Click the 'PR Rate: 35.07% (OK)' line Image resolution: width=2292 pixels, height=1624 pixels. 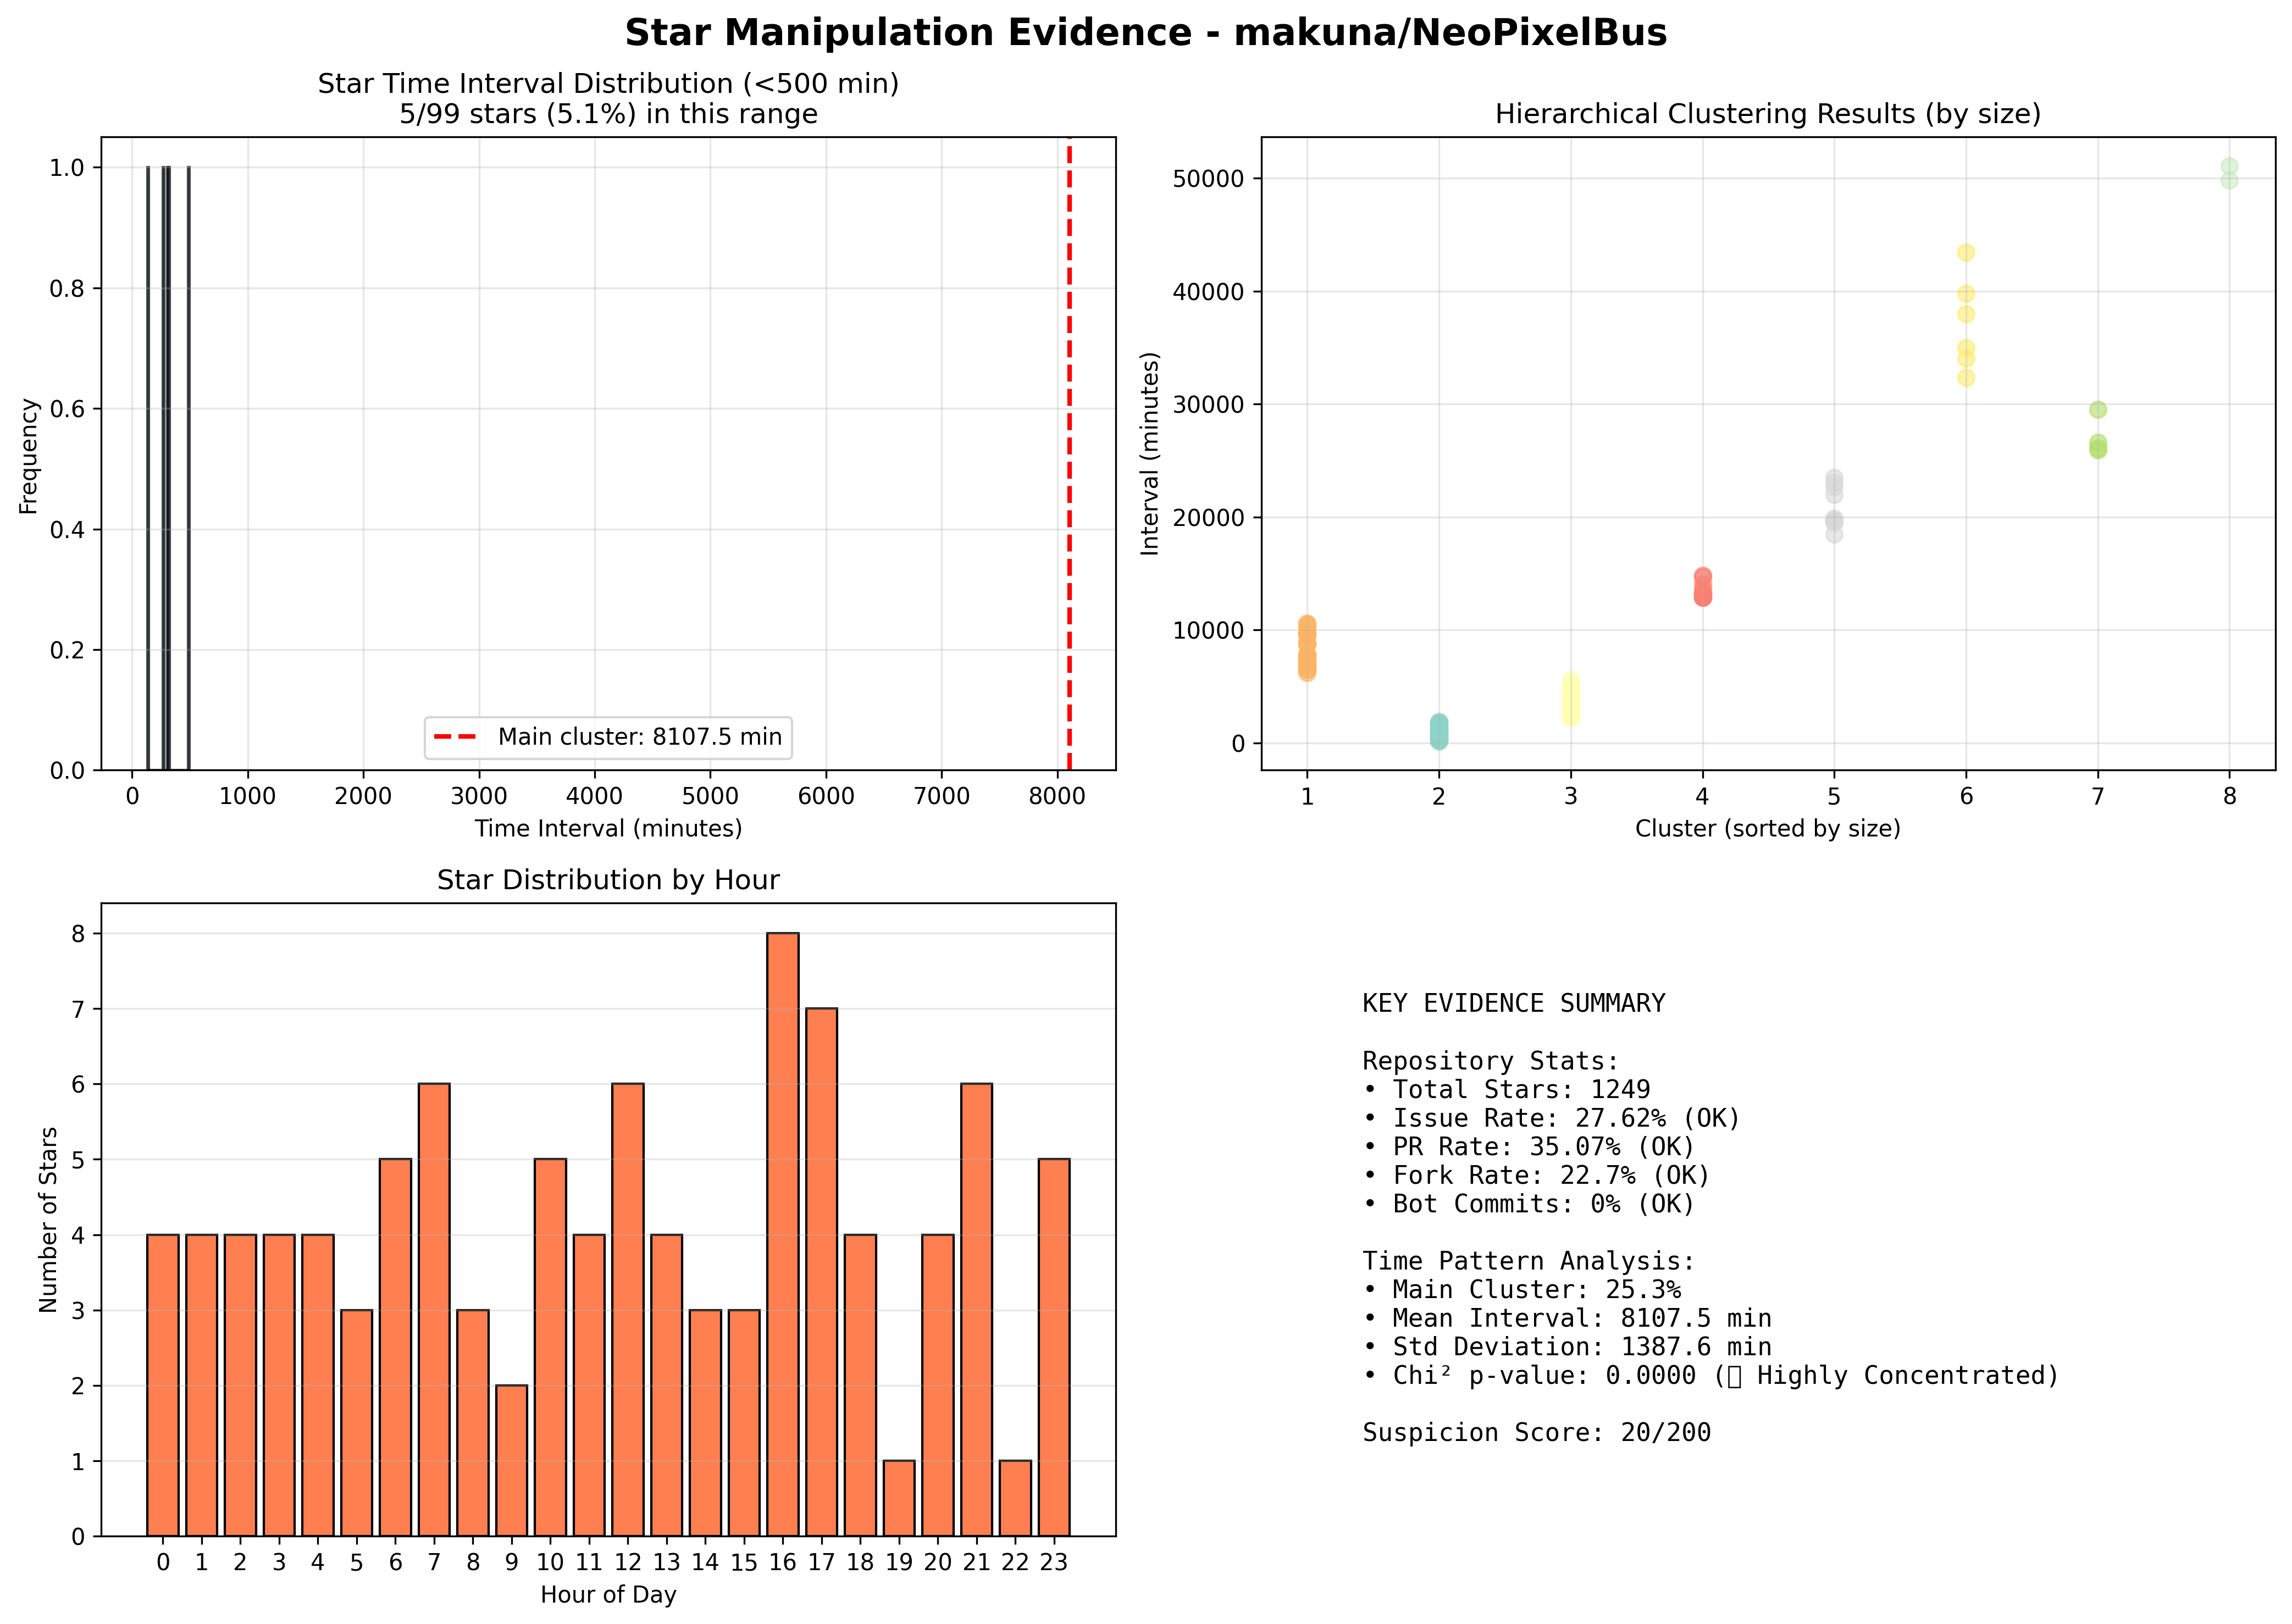pos(1528,1146)
